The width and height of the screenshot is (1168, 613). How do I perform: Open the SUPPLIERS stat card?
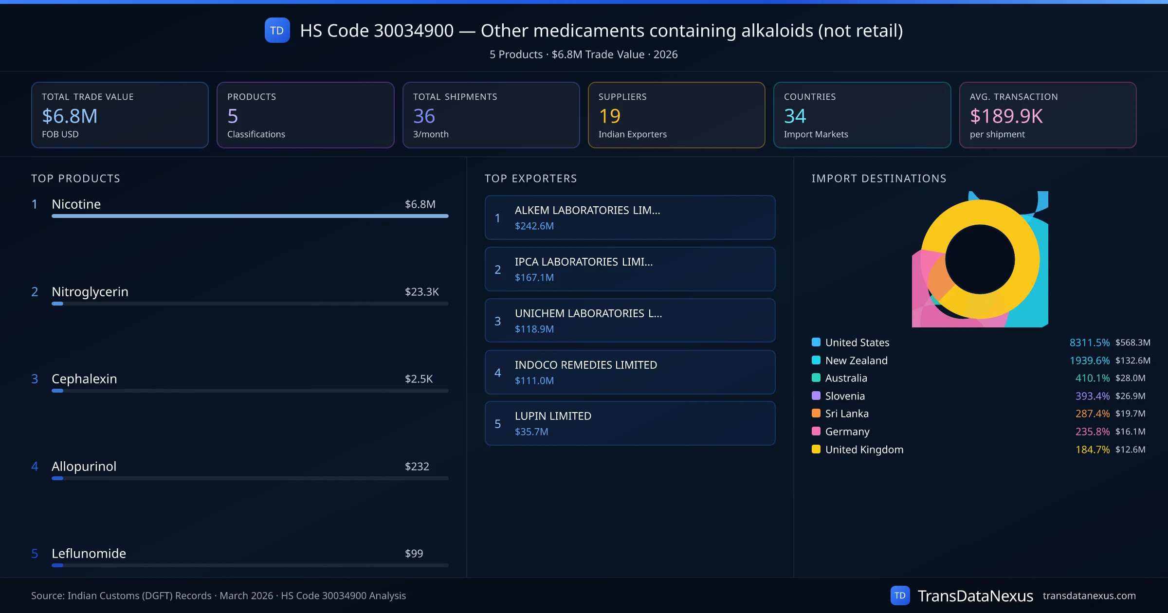pos(676,115)
